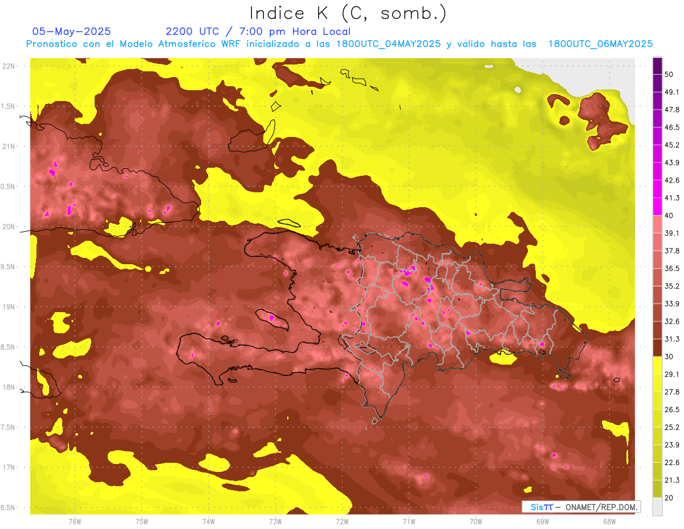684x529 pixels.
Task: Click the map title "Indice K (C, somb.)"
Action: pyautogui.click(x=348, y=13)
